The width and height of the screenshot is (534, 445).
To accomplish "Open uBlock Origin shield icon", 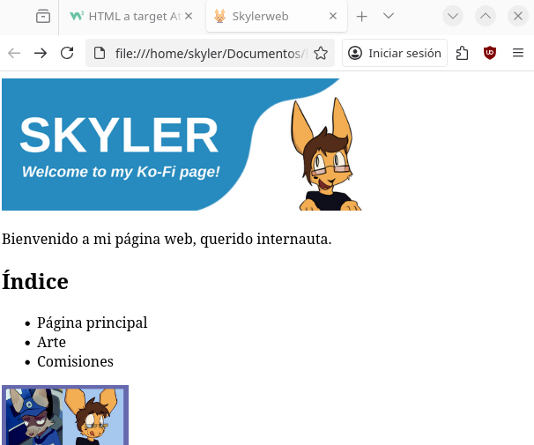I will click(x=490, y=53).
